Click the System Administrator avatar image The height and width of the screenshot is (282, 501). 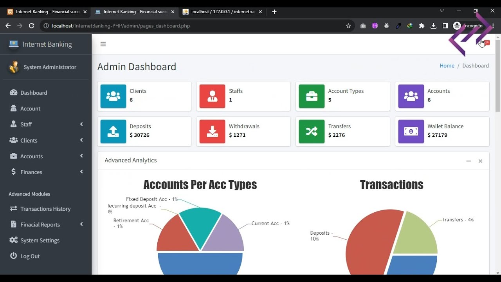point(14,67)
